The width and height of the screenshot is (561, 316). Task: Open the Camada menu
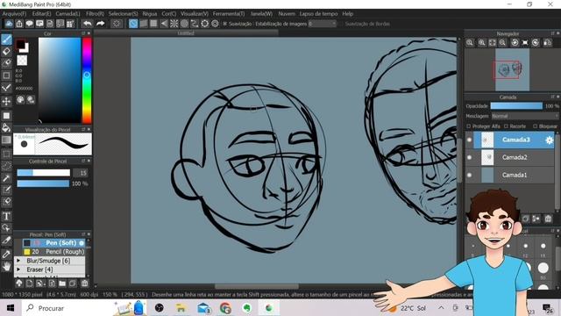[67, 14]
